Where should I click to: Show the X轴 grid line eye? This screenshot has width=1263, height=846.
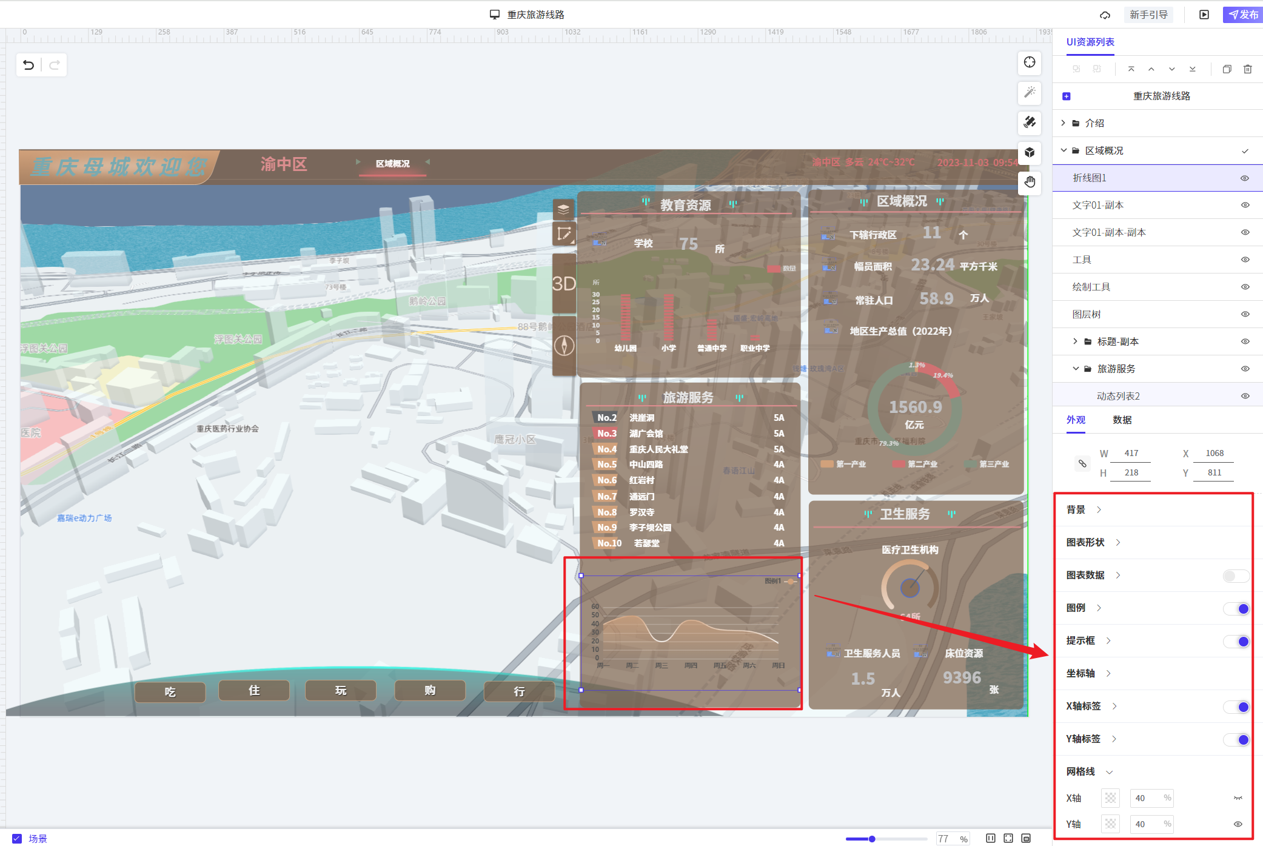click(1238, 798)
